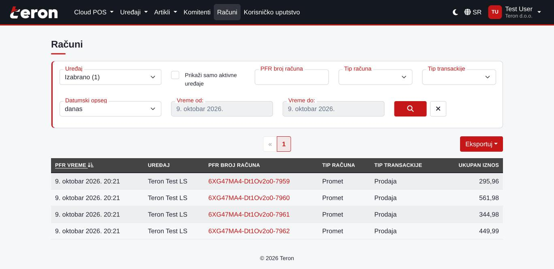Clear filters with X button

click(x=438, y=109)
